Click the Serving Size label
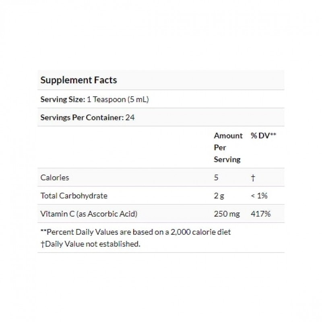This screenshot has height=322, width=322. pos(62,99)
